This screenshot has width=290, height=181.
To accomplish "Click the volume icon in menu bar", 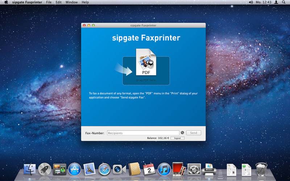I will pyautogui.click(x=250, y=2).
